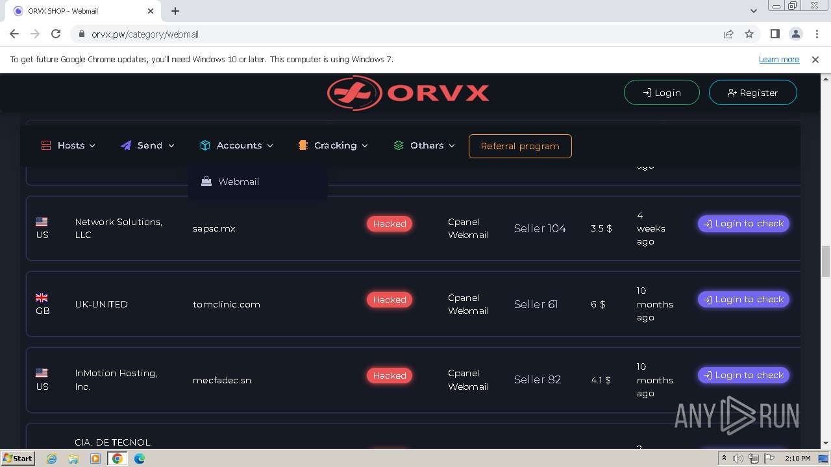831x467 pixels.
Task: Reload the current page
Action: click(56, 34)
